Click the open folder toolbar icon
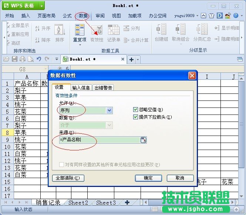This screenshot has width=246, height=215. [6, 59]
